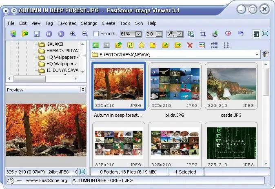The width and height of the screenshot is (275, 189).
Task: Select the castle.JPG thumbnail
Action: [231, 86]
